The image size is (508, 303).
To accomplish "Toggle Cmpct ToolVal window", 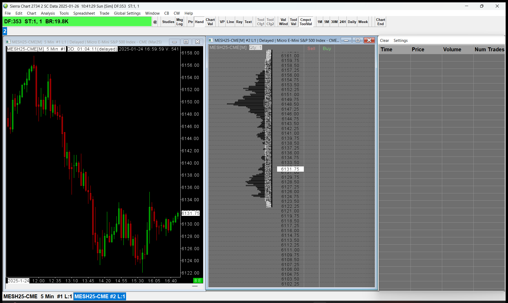I will (x=306, y=22).
